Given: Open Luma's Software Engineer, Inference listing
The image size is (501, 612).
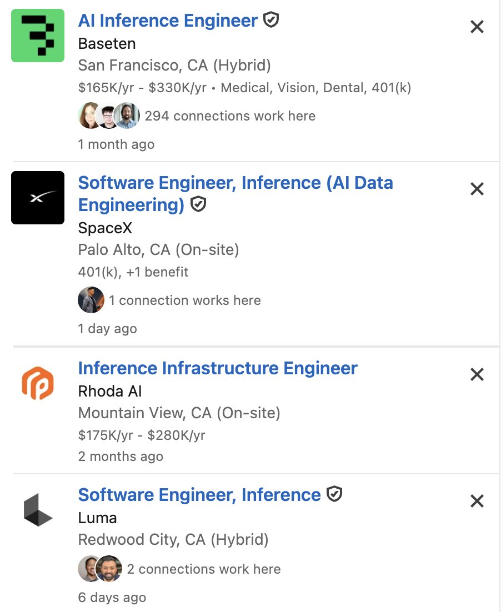Looking at the screenshot, I should click(x=199, y=495).
